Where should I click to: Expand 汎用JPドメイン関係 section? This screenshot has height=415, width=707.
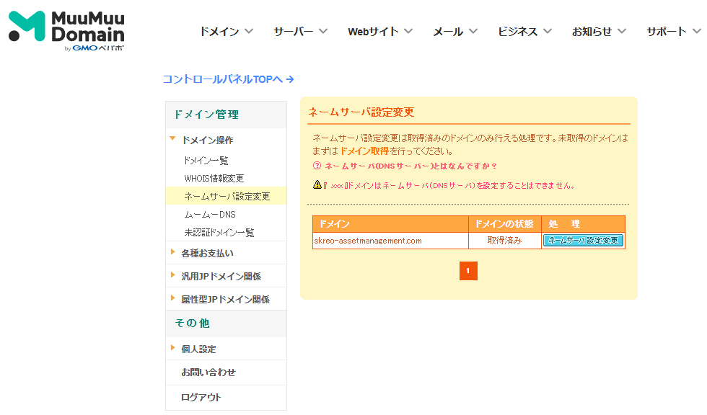pos(221,277)
